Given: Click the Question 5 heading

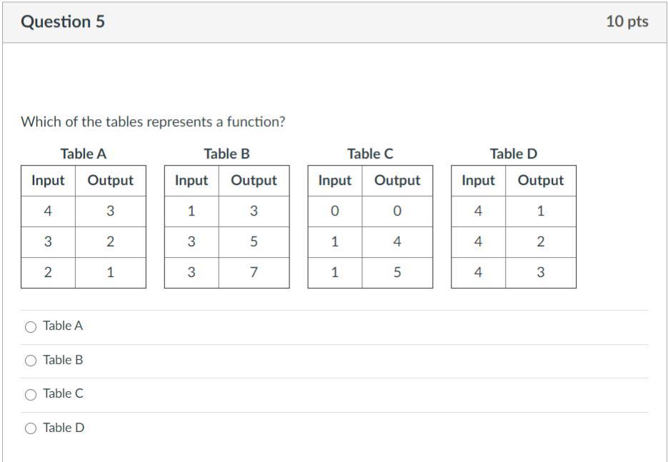Looking at the screenshot, I should point(63,21).
